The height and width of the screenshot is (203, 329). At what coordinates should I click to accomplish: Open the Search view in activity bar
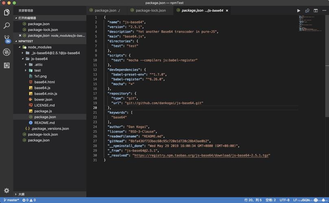point(7,26)
